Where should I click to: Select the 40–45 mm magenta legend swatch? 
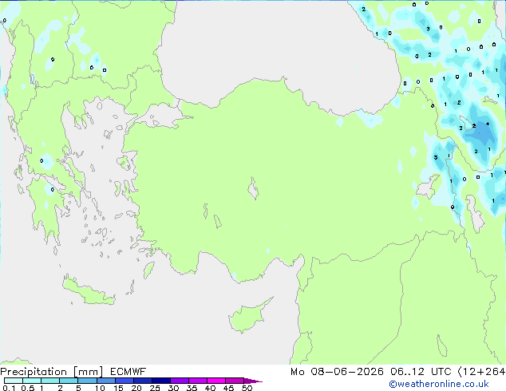[216, 381]
